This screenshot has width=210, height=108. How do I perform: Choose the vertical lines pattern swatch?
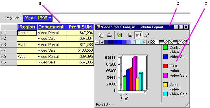(x=157, y=42)
